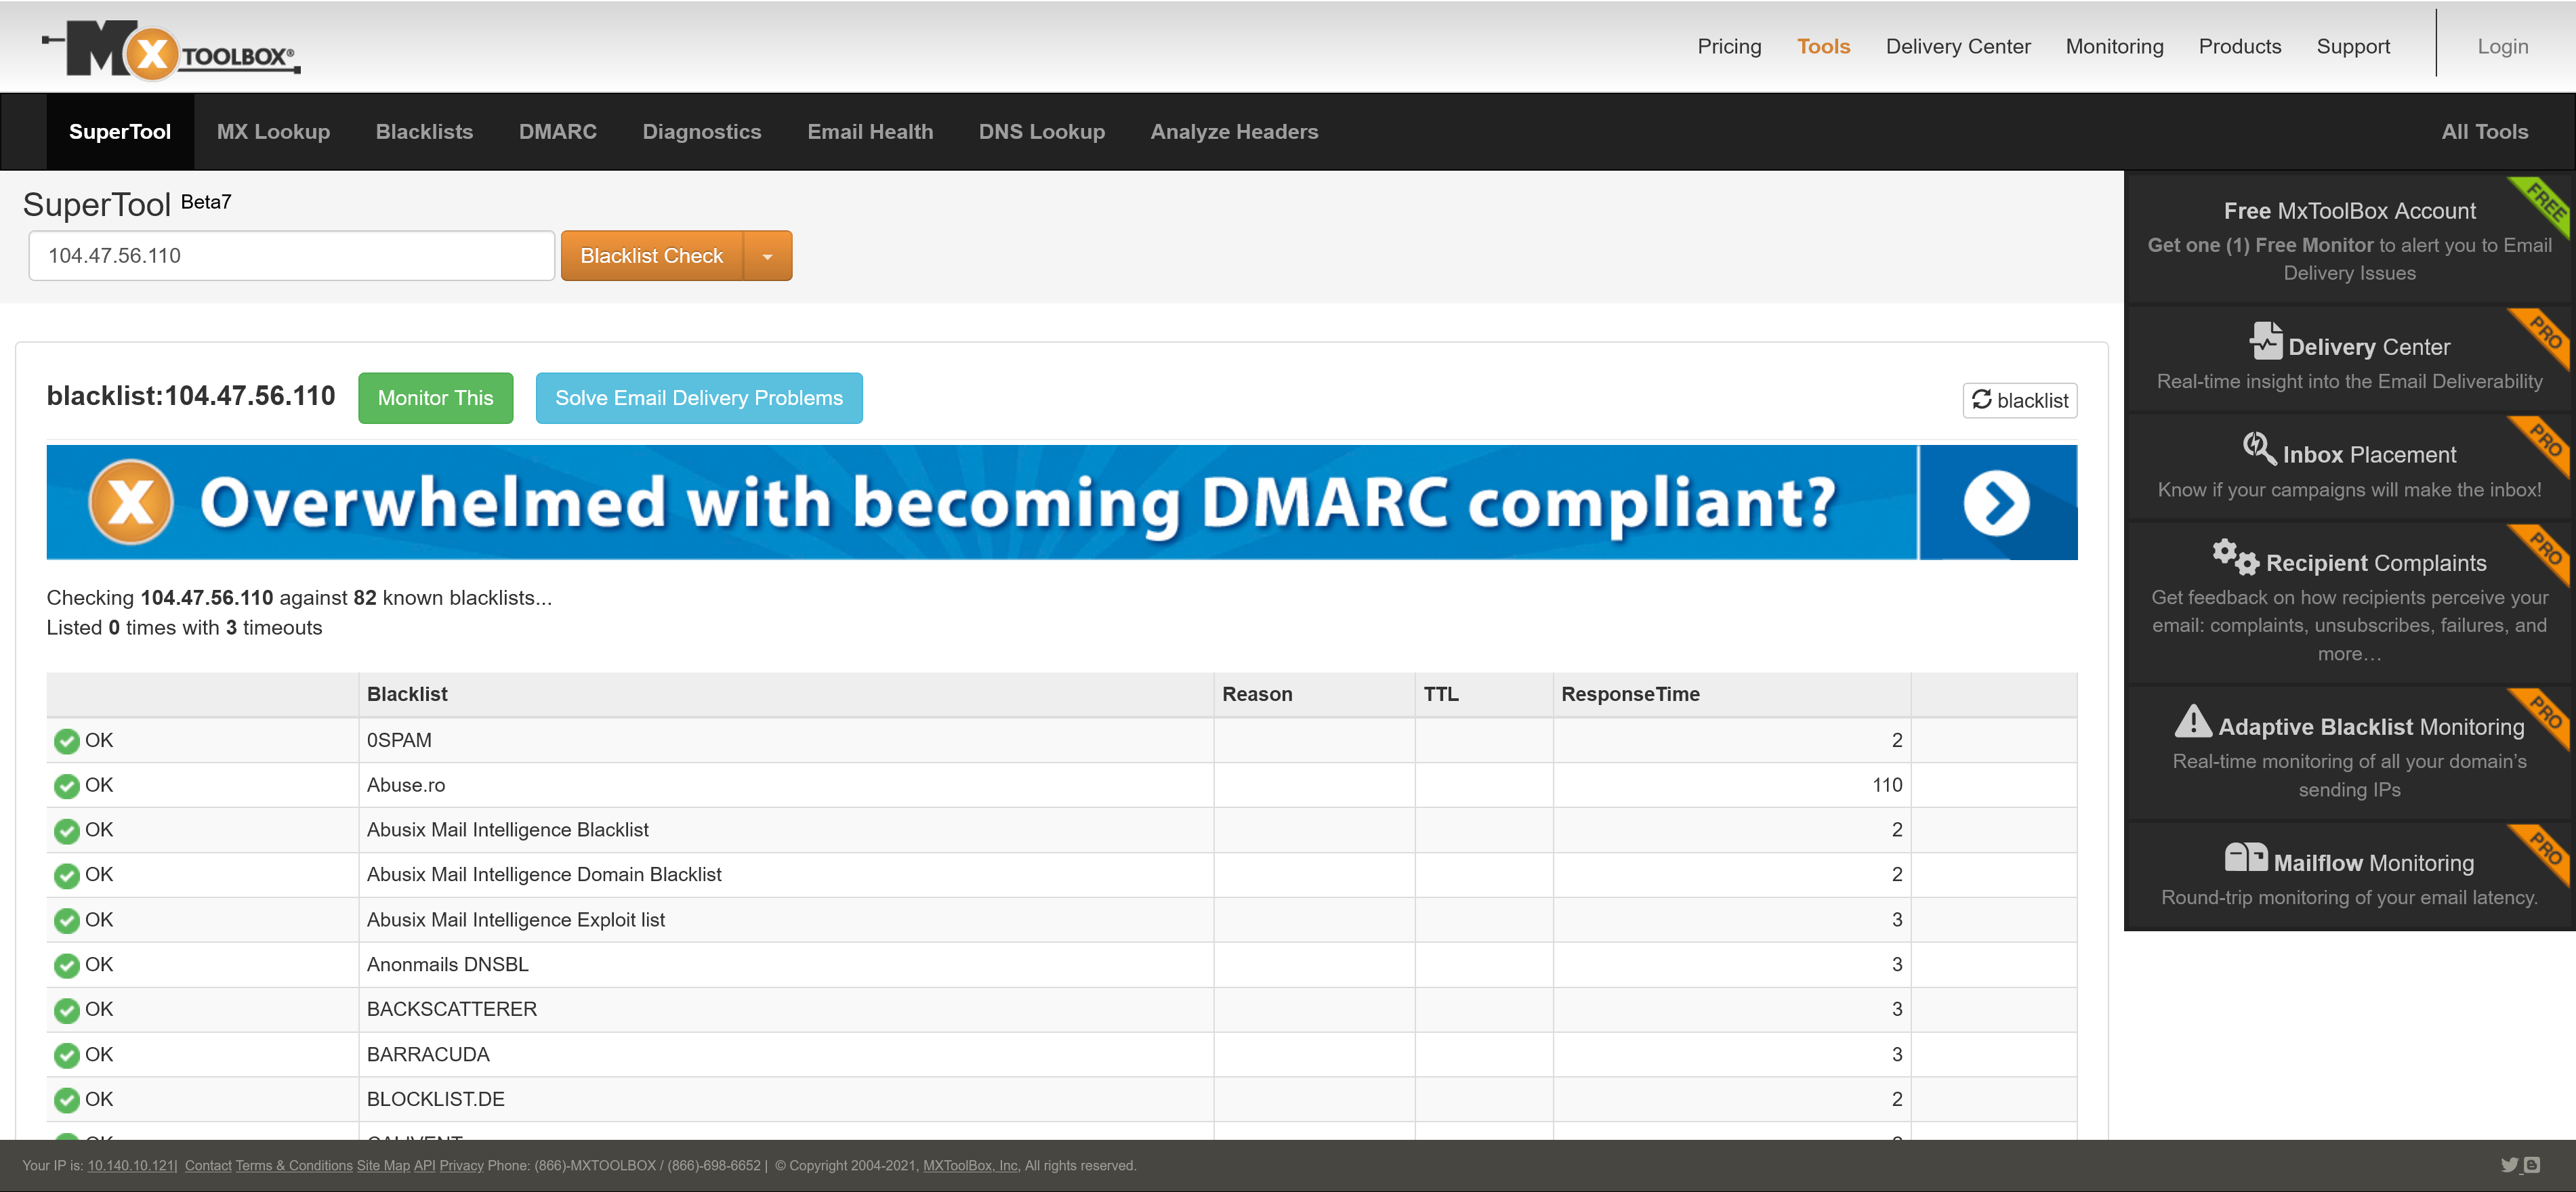Click OK icon for Abusix Domain Blacklist row
Image resolution: width=2576 pixels, height=1192 pixels.
[67, 876]
